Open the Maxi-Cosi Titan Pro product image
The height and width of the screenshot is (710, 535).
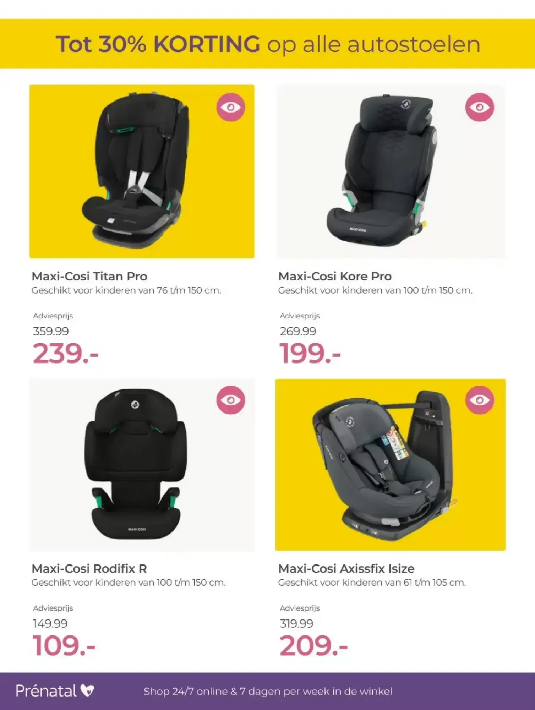click(x=142, y=171)
